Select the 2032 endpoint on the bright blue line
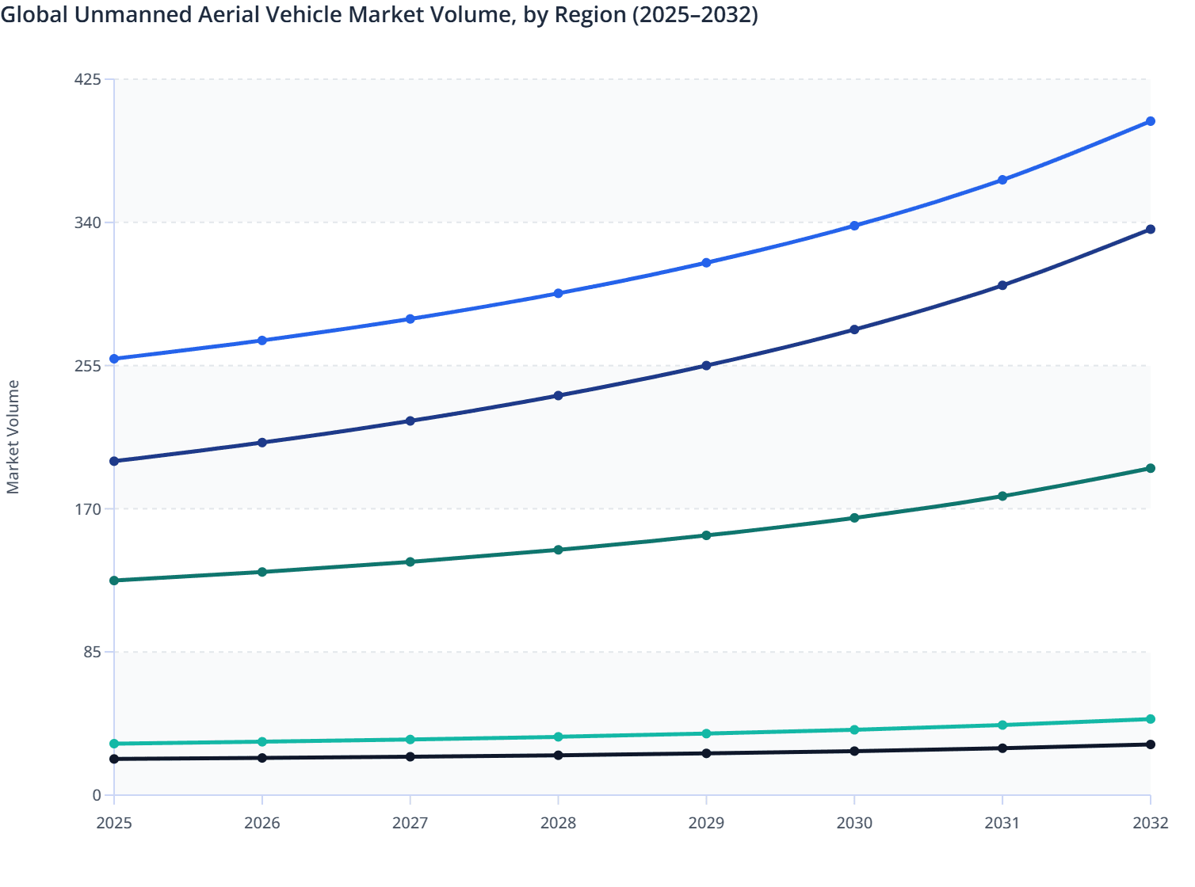Image resolution: width=1195 pixels, height=887 pixels. (1151, 121)
